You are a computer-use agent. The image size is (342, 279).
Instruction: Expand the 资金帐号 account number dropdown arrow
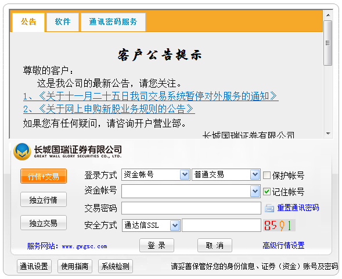click(255, 191)
